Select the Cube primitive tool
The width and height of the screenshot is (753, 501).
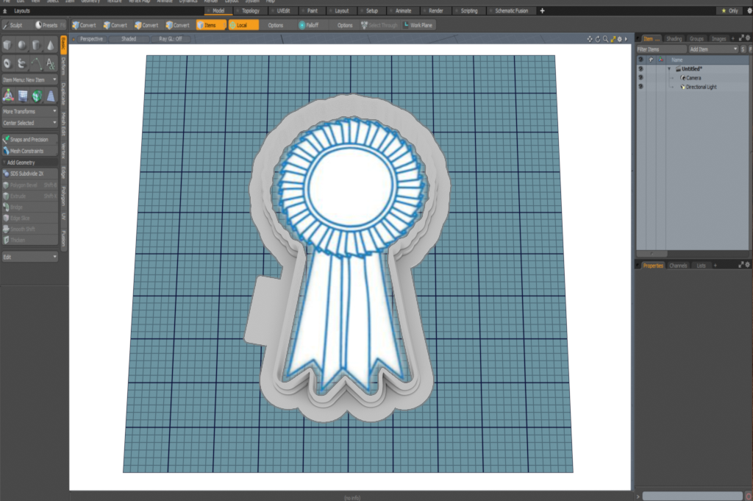(x=7, y=45)
